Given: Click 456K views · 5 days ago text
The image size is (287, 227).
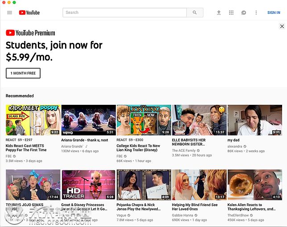Looking at the screenshot, I should pos(246,220).
